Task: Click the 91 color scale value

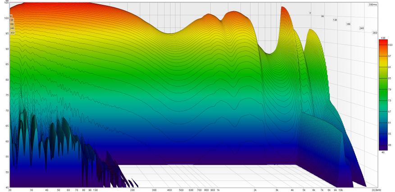Action: [390, 67]
